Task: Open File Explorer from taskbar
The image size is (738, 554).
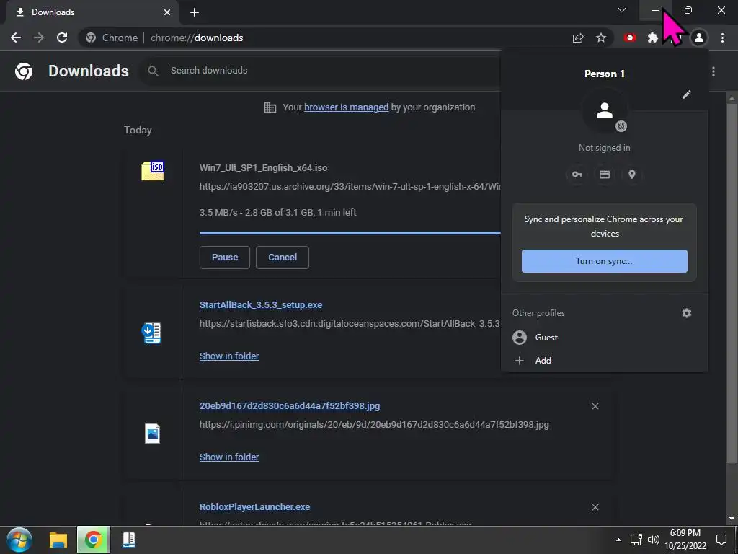Action: tap(58, 540)
